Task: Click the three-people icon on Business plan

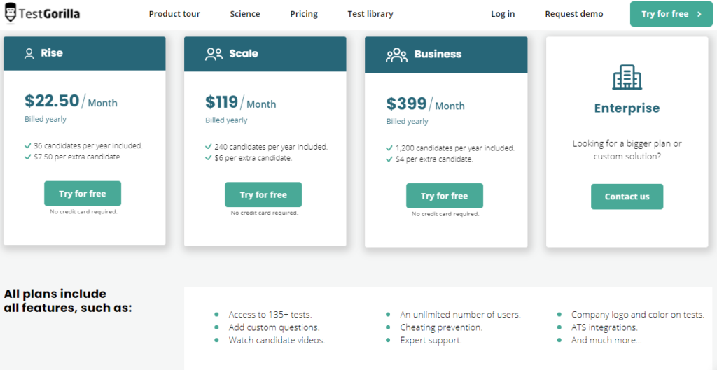Action: (396, 55)
